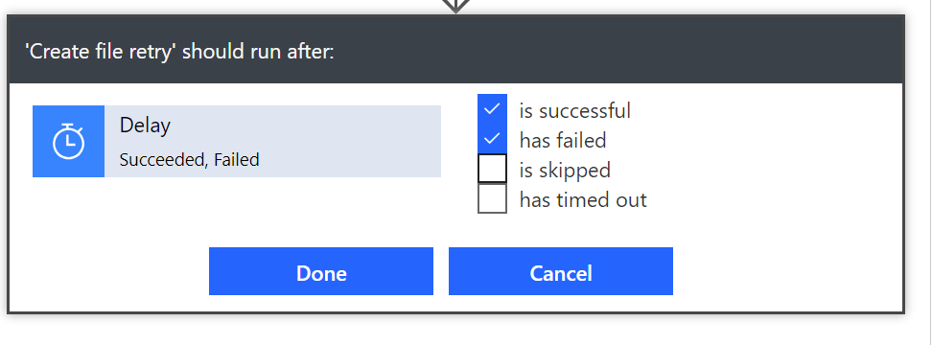
Task: Click the 'has failed' label text
Action: [x=563, y=141]
